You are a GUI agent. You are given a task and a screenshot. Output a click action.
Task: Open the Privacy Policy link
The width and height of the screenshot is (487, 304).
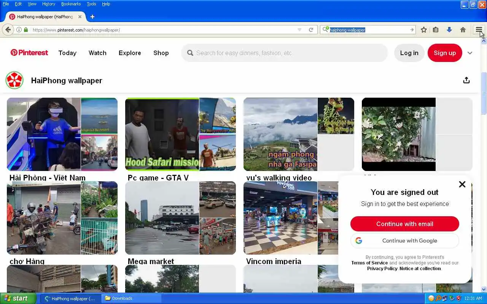(382, 269)
